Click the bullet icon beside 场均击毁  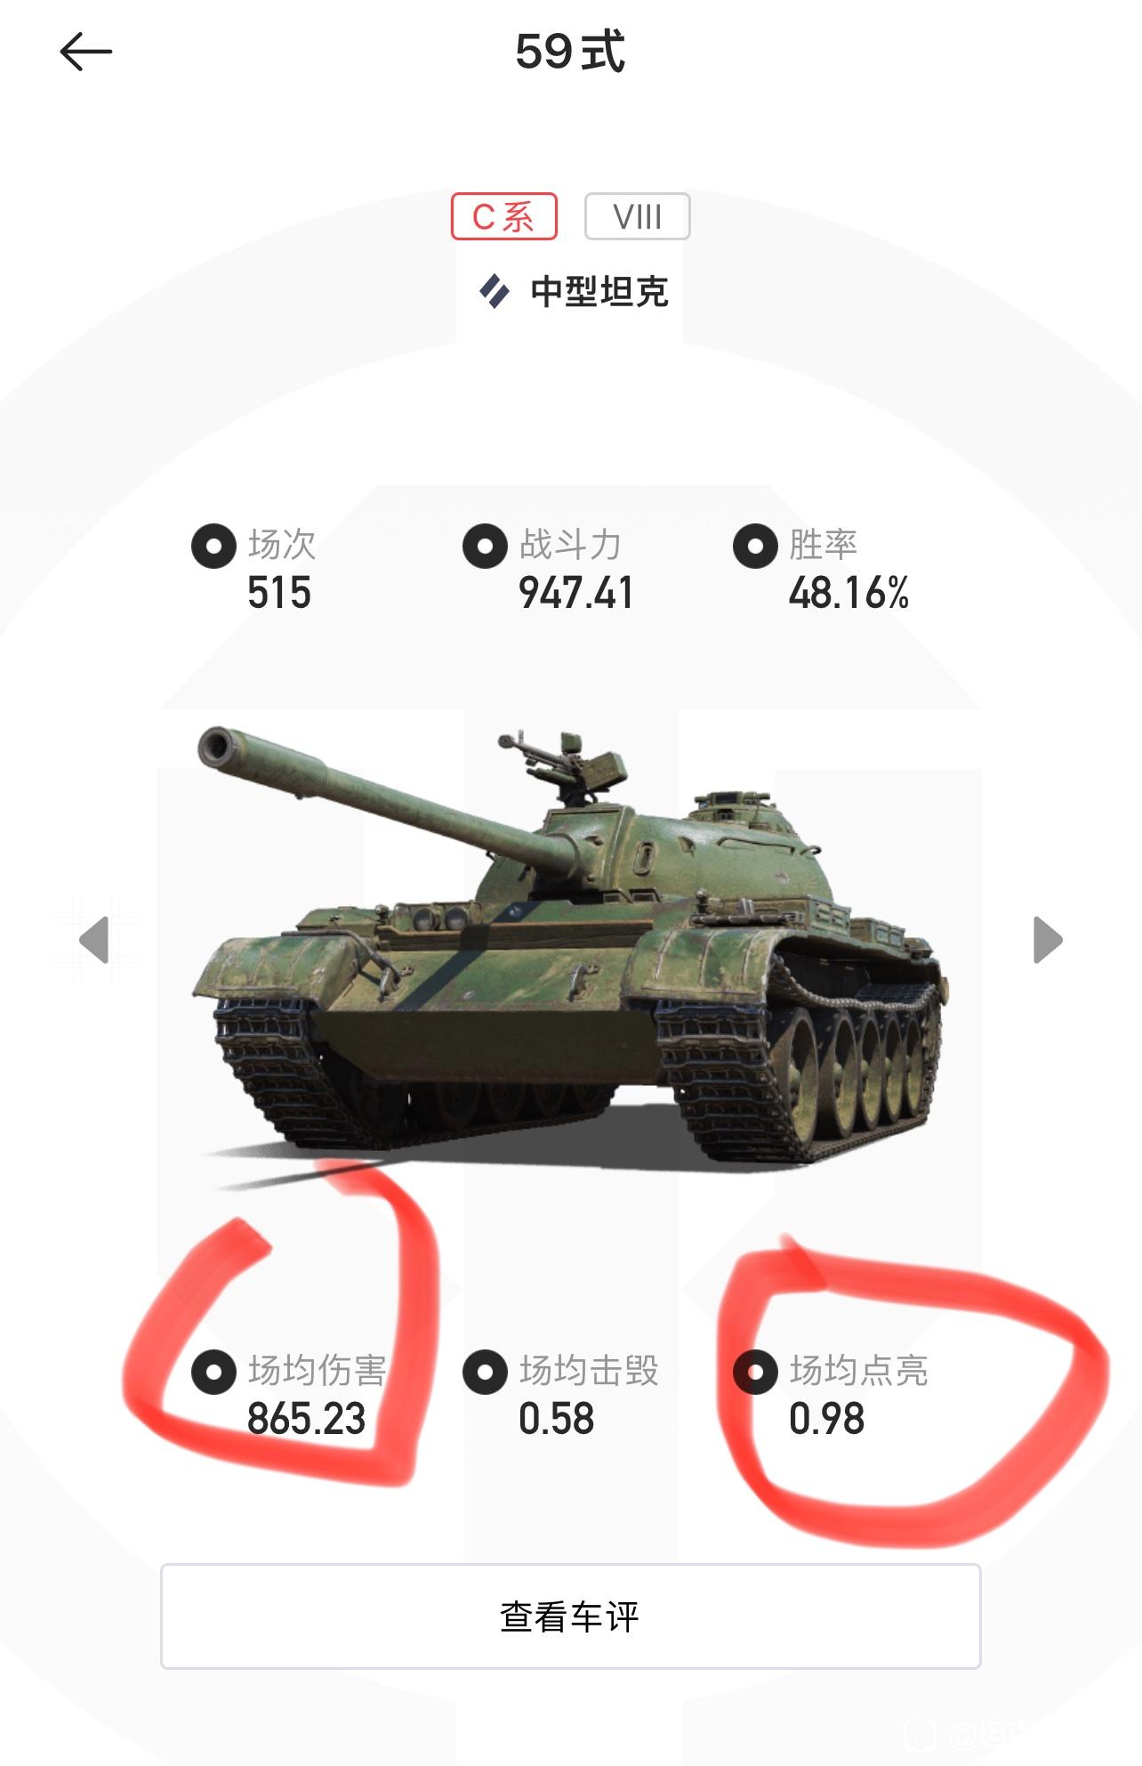[485, 1372]
